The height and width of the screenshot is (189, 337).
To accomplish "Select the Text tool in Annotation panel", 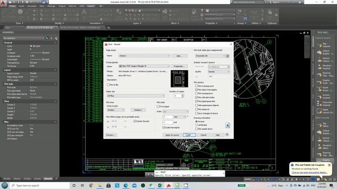I will (x=84, y=12).
